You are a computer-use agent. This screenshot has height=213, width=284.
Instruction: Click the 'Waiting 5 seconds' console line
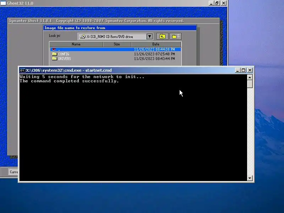point(82,77)
